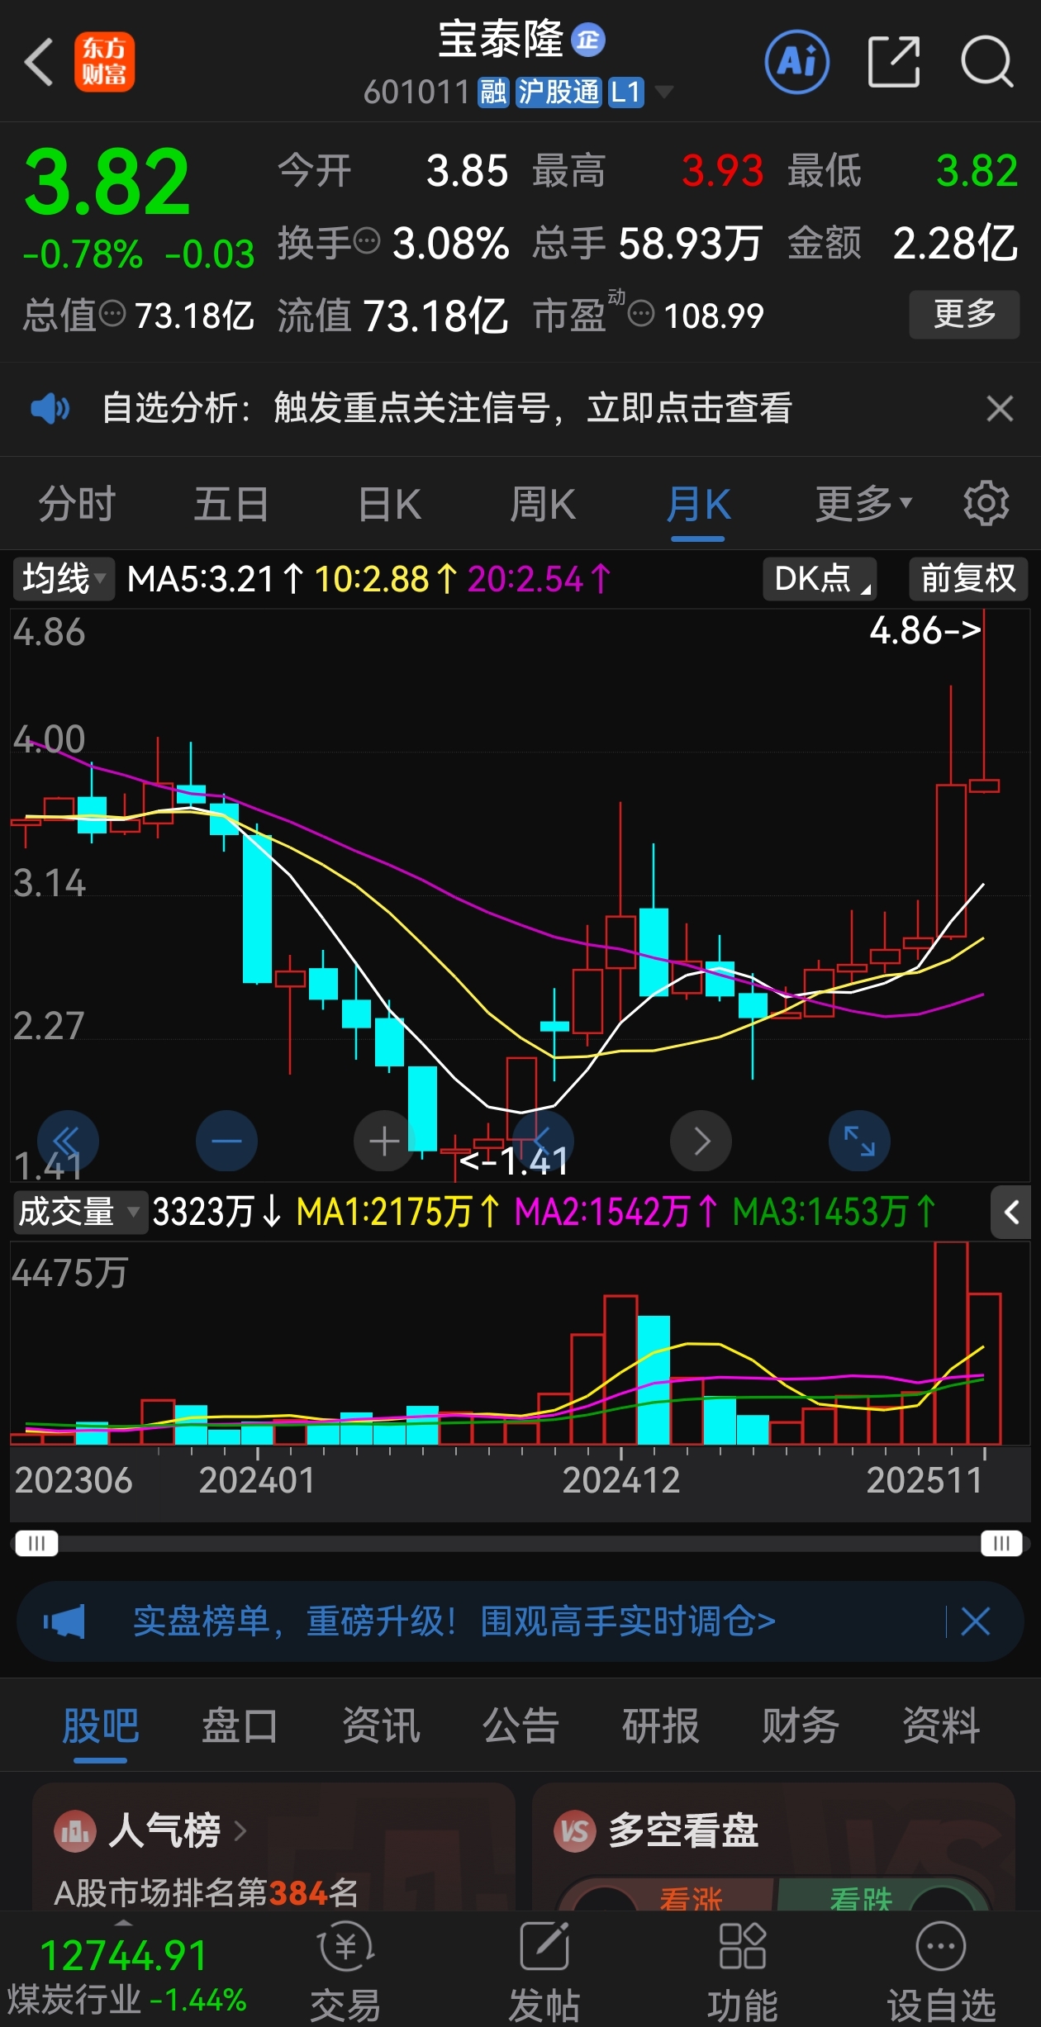Dismiss the 自选分析 notification
The height and width of the screenshot is (2027, 1041).
click(1000, 408)
